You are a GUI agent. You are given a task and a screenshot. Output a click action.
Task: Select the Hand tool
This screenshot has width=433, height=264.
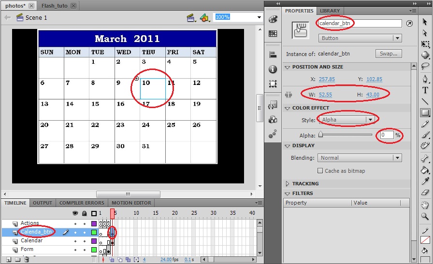[x=425, y=205]
